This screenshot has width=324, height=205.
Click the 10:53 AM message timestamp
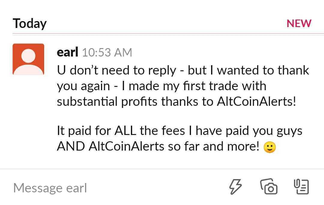107,53
